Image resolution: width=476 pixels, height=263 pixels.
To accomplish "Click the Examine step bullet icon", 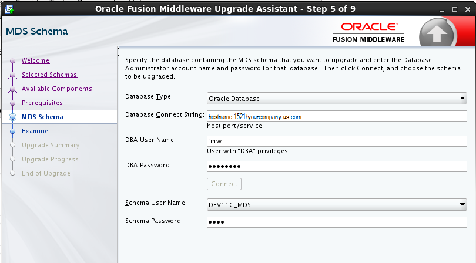I will pos(12,131).
